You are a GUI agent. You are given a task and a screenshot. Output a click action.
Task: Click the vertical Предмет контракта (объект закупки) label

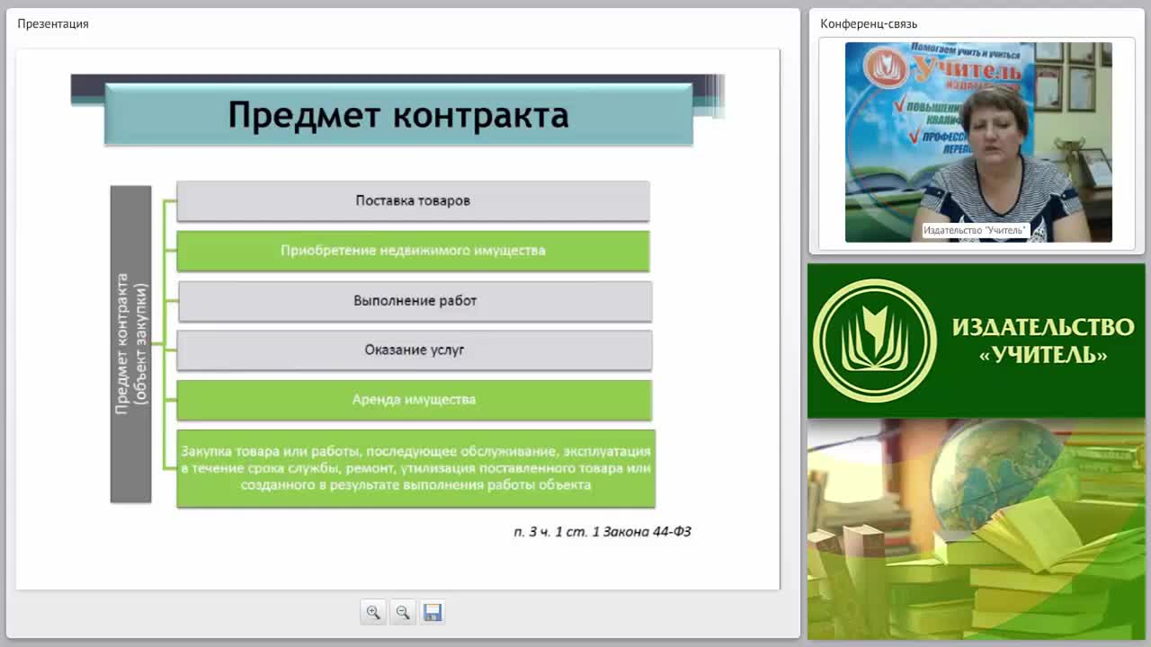click(130, 344)
